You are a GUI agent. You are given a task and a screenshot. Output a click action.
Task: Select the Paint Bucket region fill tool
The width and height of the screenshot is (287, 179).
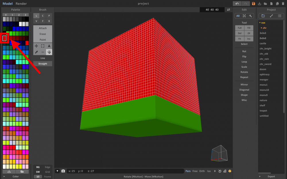tap(49, 52)
